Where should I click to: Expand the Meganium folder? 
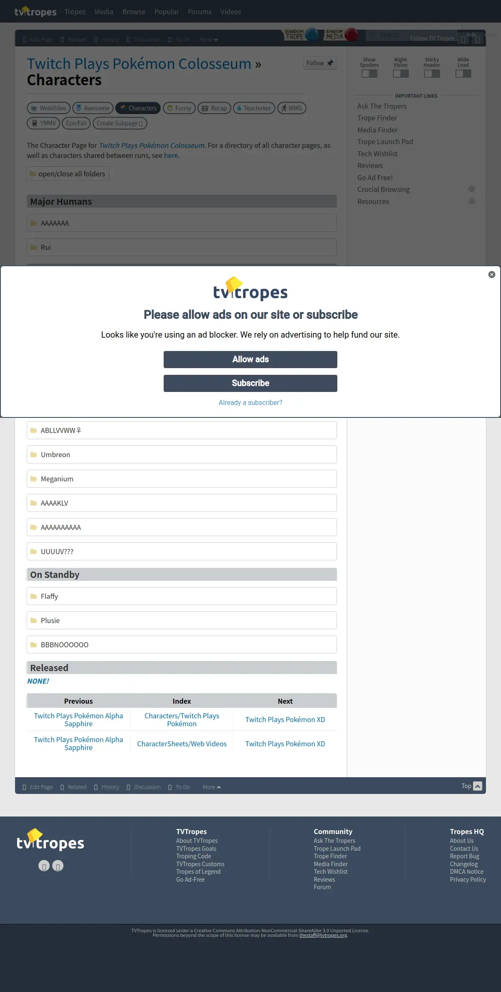(182, 479)
